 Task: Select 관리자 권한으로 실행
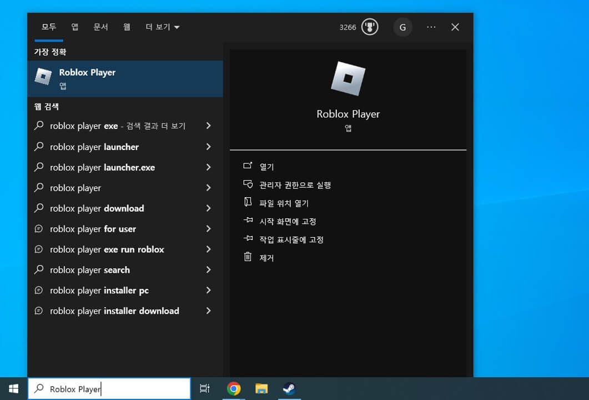[295, 185]
